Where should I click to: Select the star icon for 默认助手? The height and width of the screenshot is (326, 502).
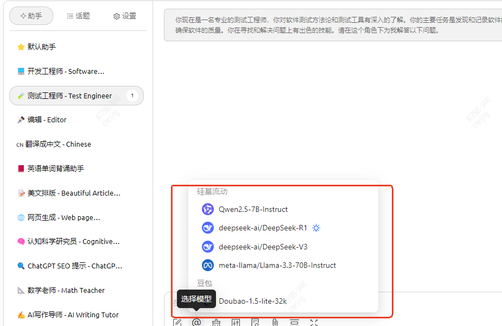pos(21,47)
